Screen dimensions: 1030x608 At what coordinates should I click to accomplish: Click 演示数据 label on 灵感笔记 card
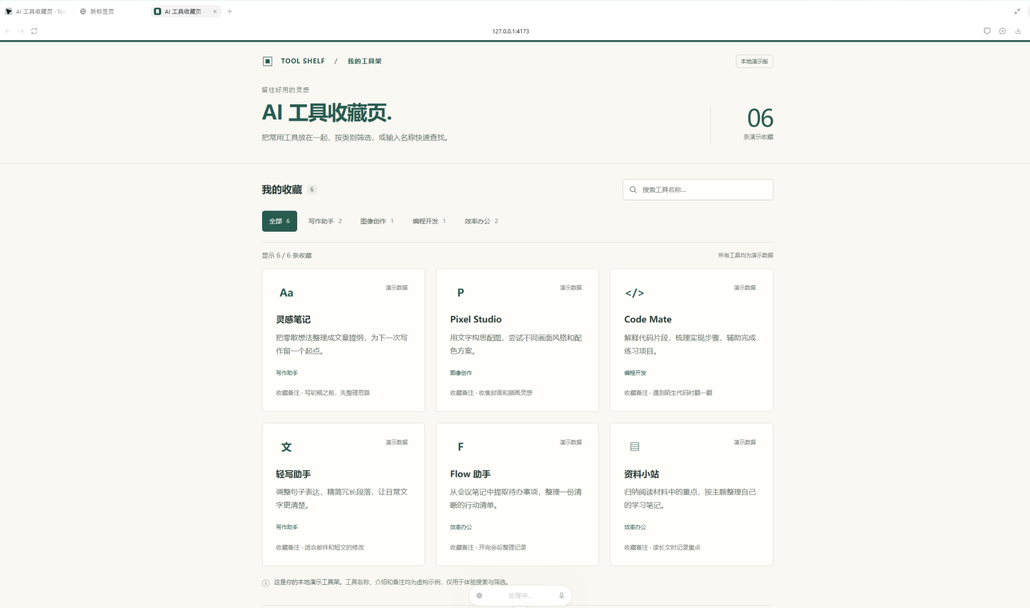click(x=397, y=288)
